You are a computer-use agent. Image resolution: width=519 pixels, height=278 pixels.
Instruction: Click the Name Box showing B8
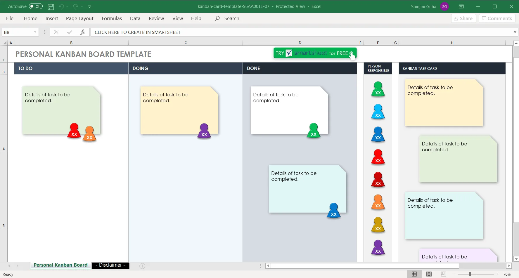(x=18, y=32)
